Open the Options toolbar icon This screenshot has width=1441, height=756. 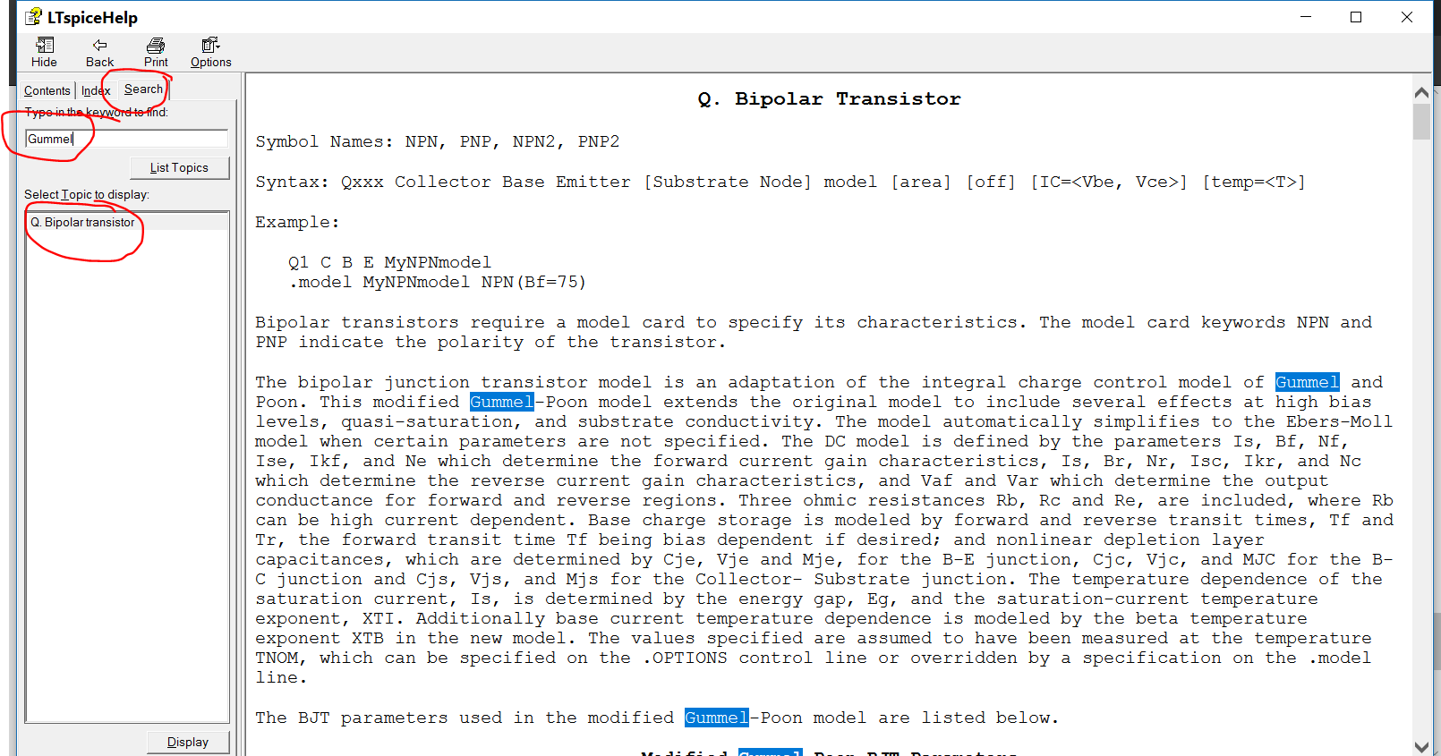point(211,45)
